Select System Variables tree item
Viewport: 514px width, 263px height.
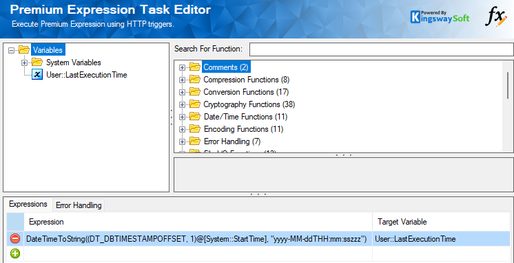point(74,62)
